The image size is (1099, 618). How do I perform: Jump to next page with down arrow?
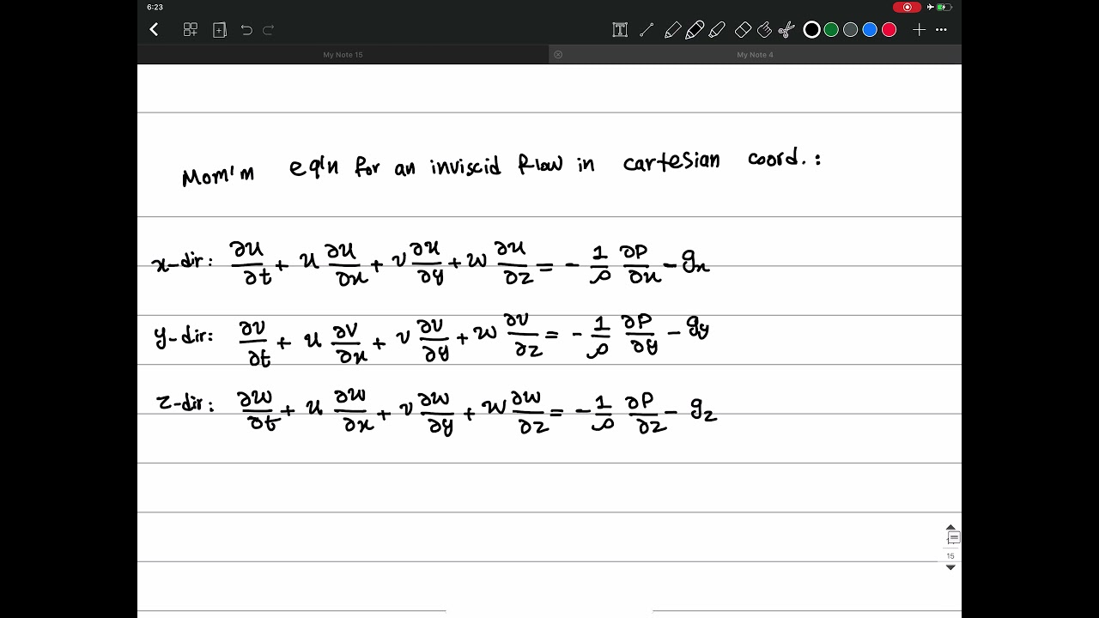[x=950, y=567]
